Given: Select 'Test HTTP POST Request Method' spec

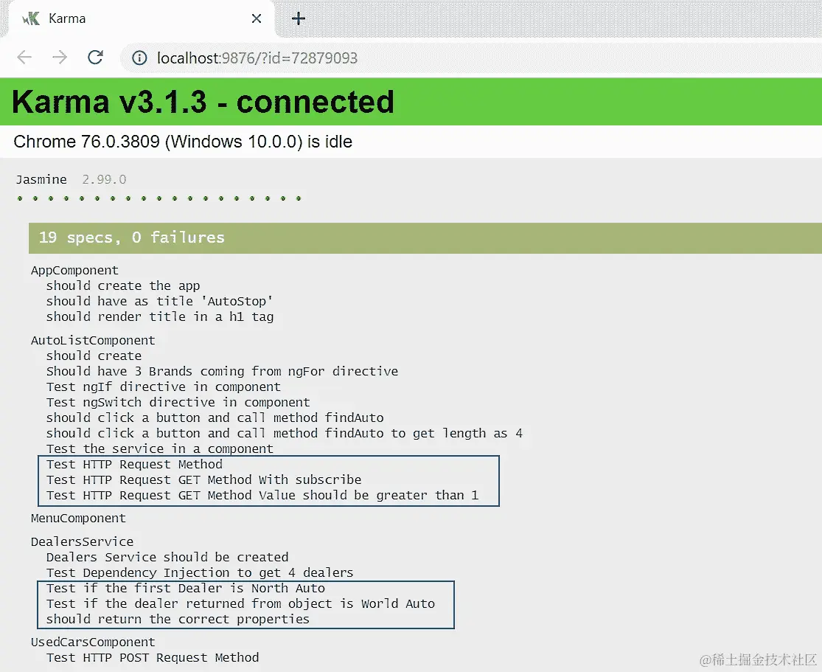Looking at the screenshot, I should tap(153, 658).
